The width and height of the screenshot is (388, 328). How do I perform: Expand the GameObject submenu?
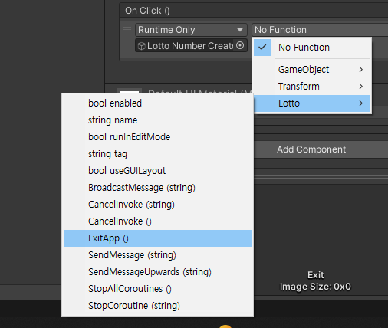coord(312,70)
